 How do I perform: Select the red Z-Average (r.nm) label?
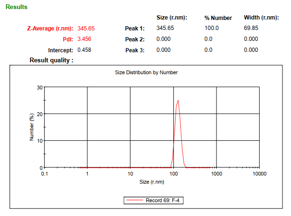pos(50,29)
